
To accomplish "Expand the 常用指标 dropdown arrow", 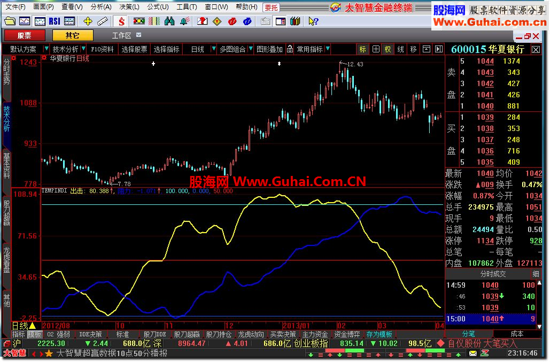I will (x=328, y=49).
